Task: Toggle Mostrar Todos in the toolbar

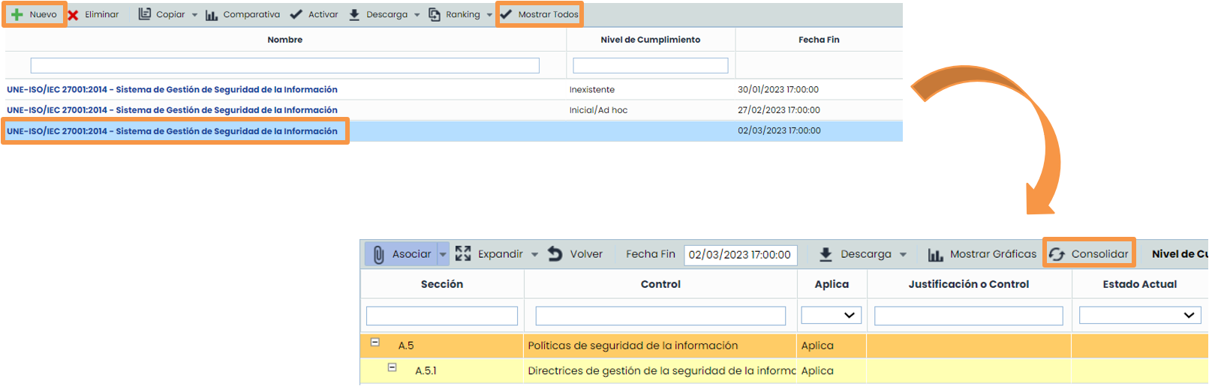Action: (540, 14)
